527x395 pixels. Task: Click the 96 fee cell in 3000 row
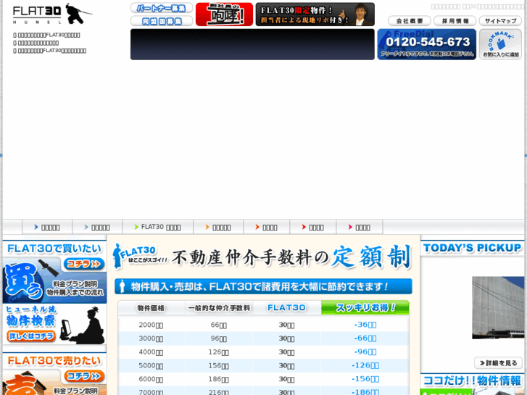tap(219, 338)
